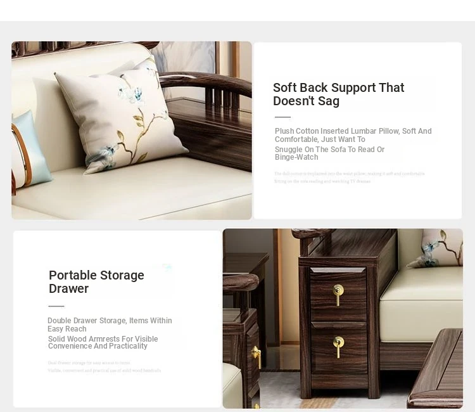This screenshot has height=412, width=475.
Task: Click the 'Plush Cotton Inserted Lumbar Pillow' text
Action: pyautogui.click(x=353, y=135)
